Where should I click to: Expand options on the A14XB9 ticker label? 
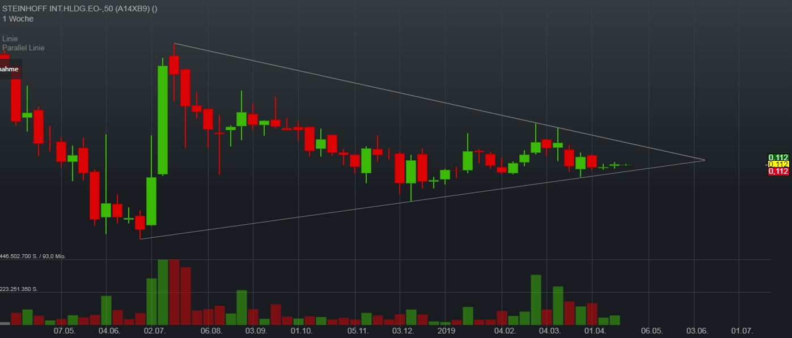132,8
